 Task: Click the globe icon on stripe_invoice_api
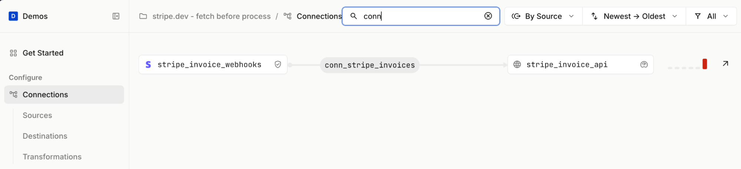click(x=517, y=65)
